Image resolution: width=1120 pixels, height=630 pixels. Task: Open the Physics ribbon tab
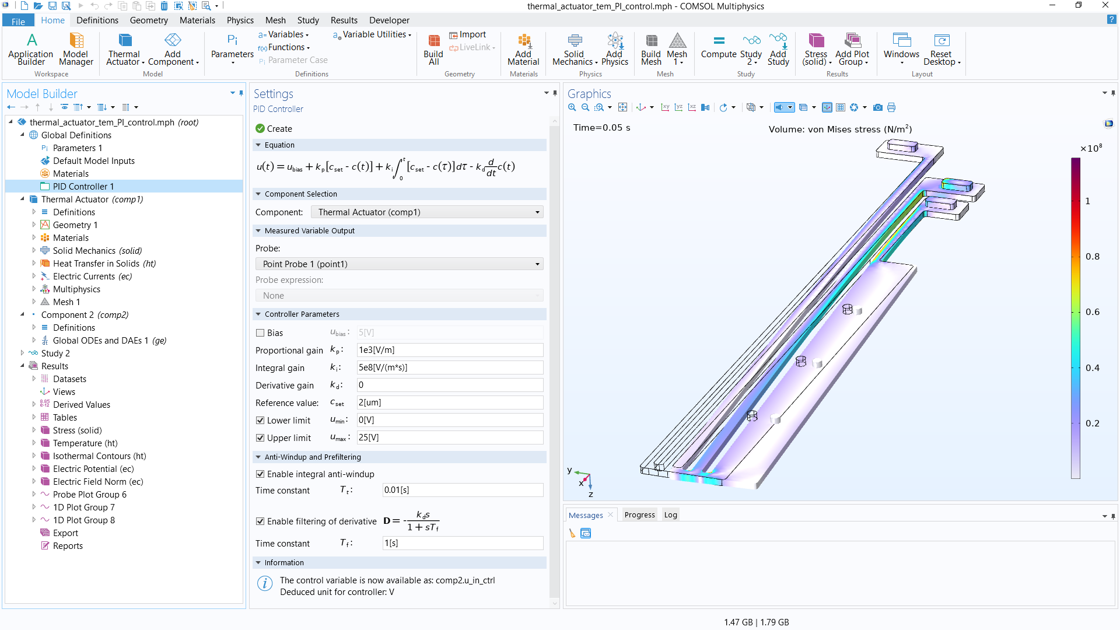(240, 20)
